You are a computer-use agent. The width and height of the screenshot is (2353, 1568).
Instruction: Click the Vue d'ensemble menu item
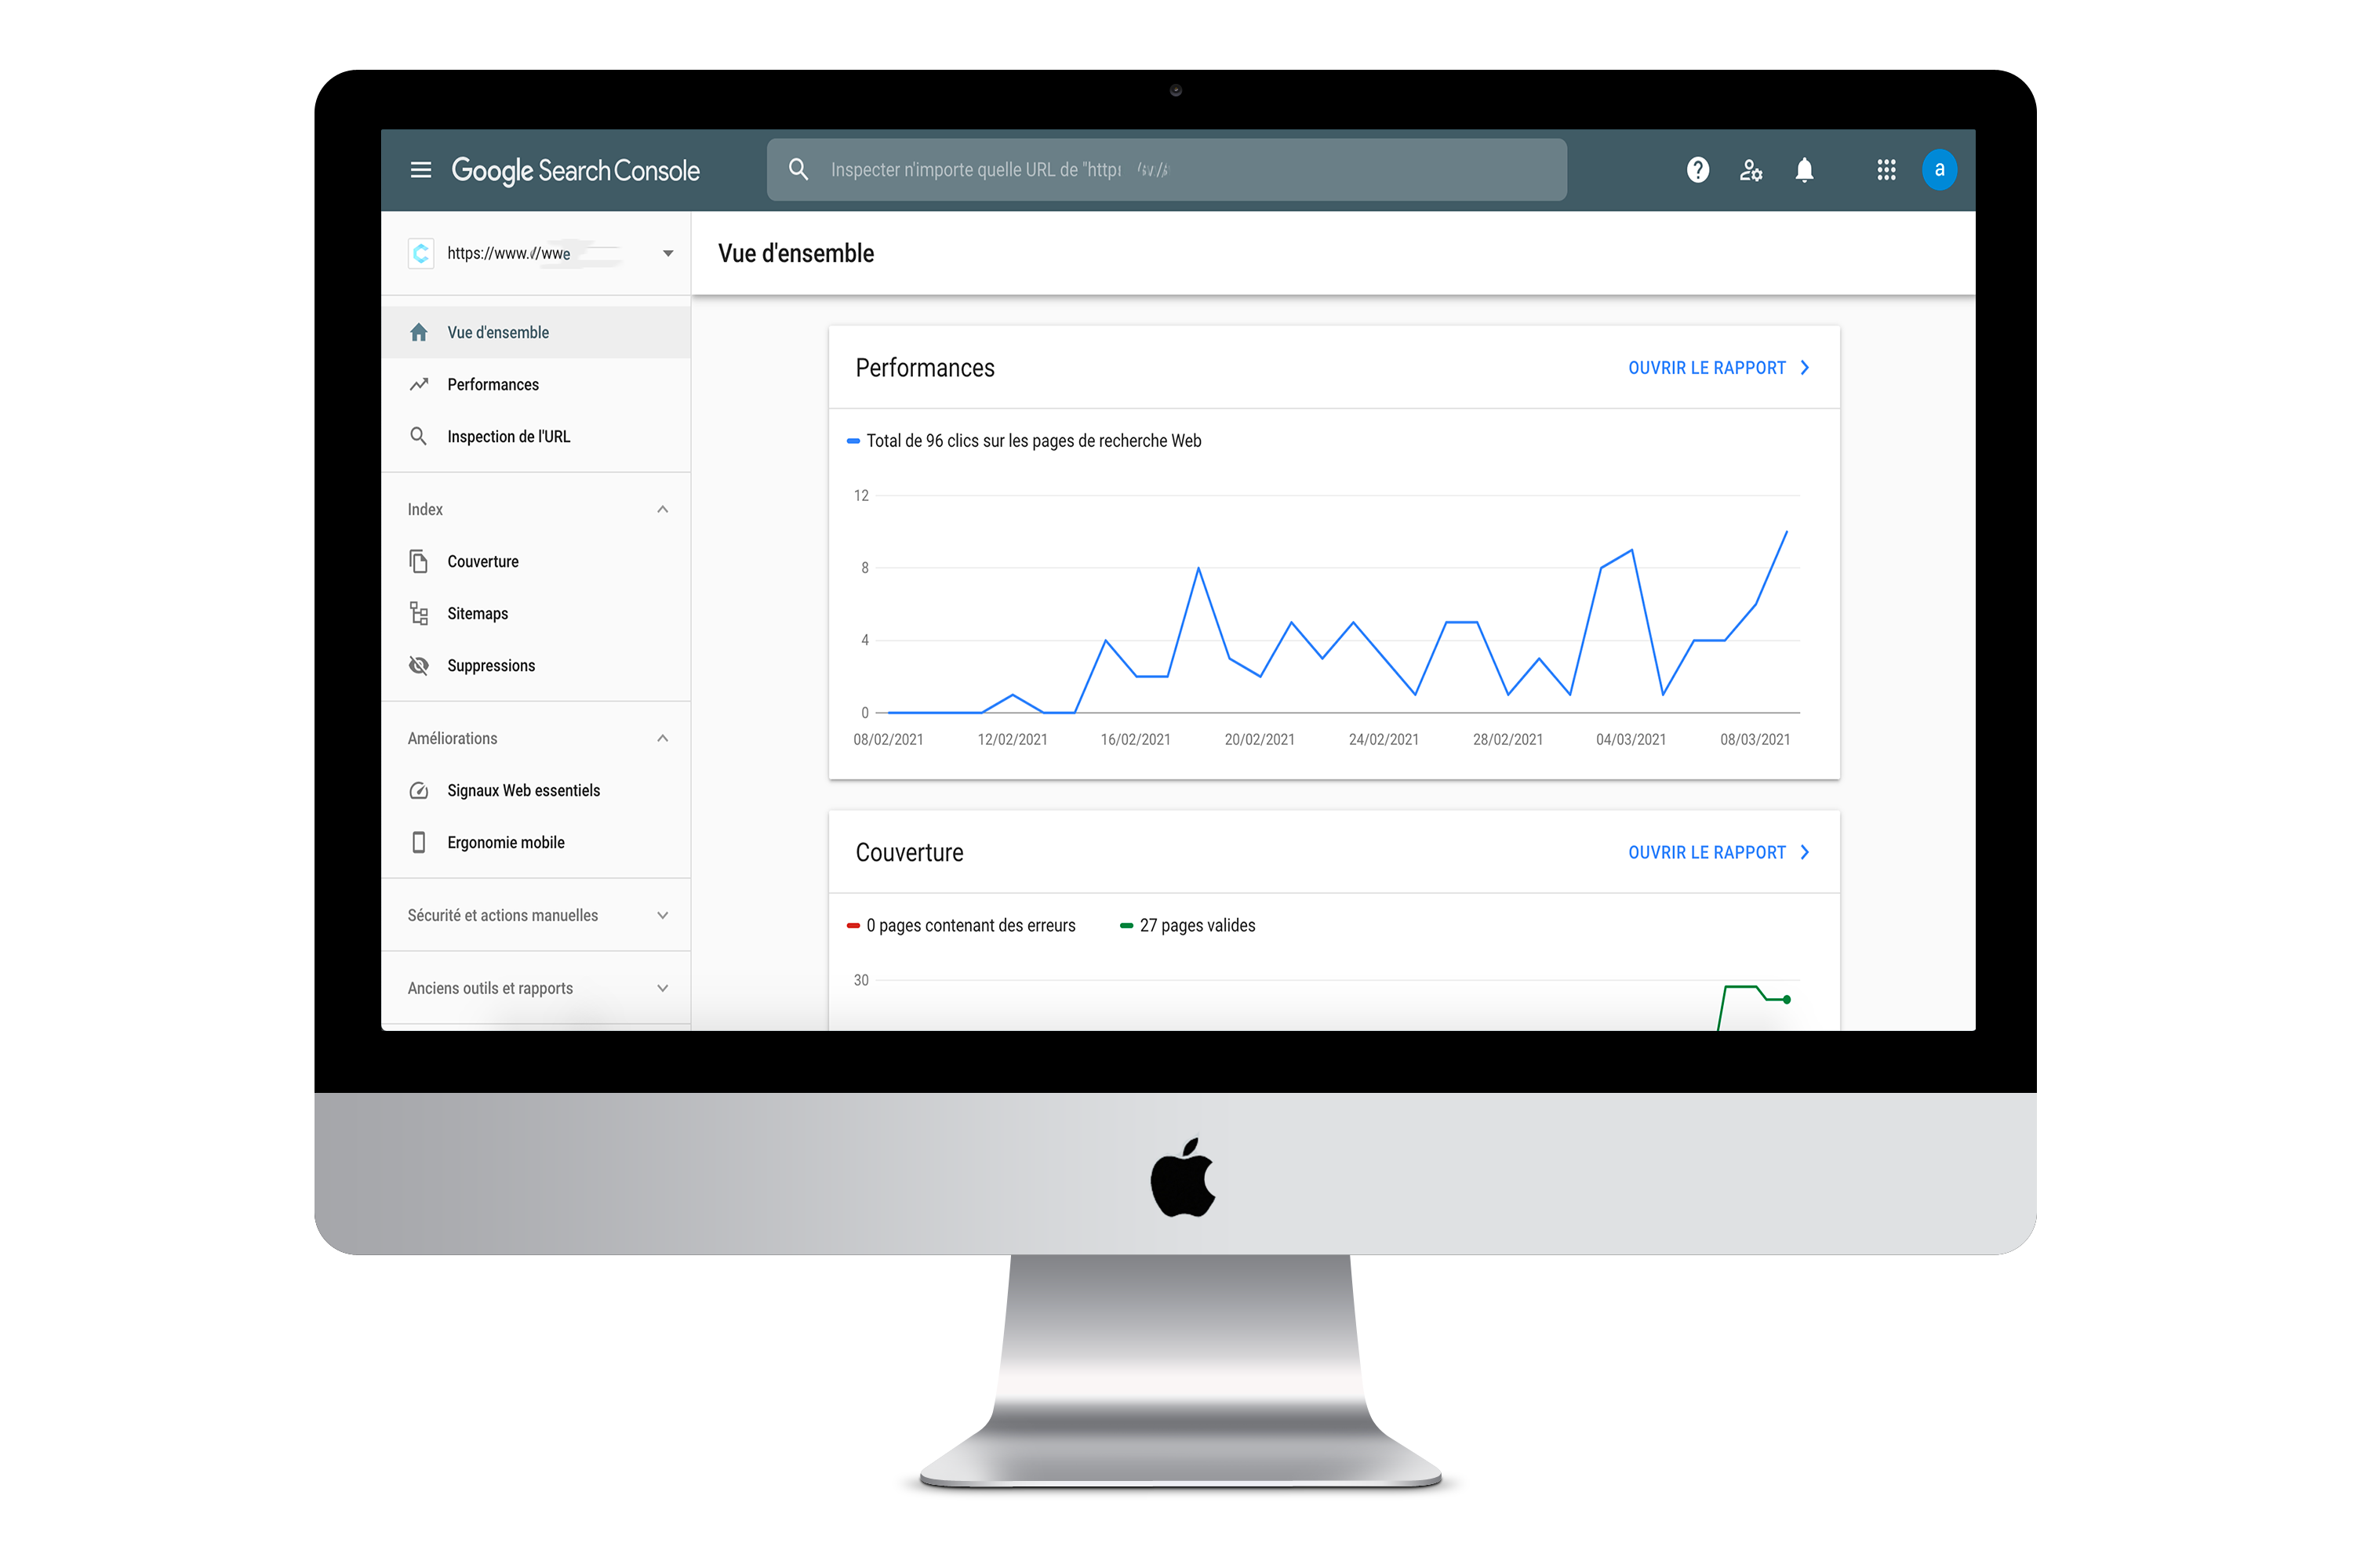click(496, 331)
